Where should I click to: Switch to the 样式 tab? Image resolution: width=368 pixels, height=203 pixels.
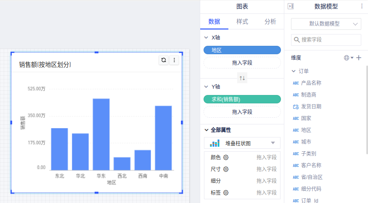coord(242,21)
